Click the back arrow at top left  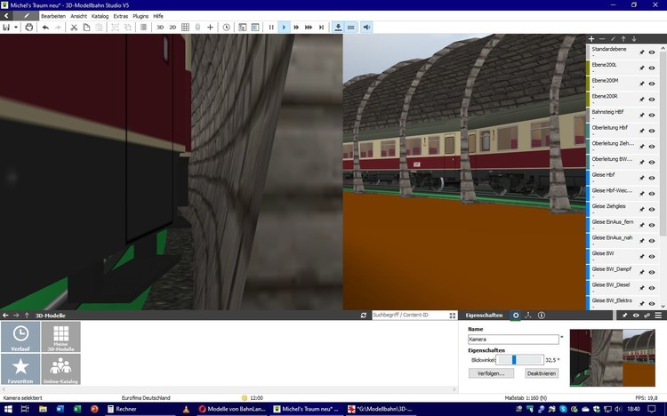point(6,16)
